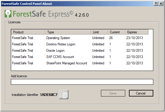
Task: Click the Cancel button
Action: point(141,93)
